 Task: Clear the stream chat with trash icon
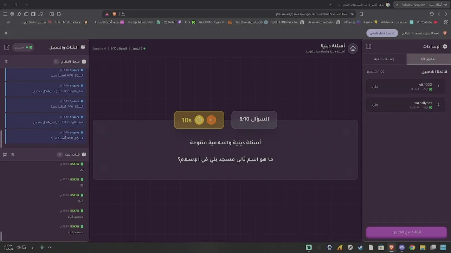click(13, 155)
